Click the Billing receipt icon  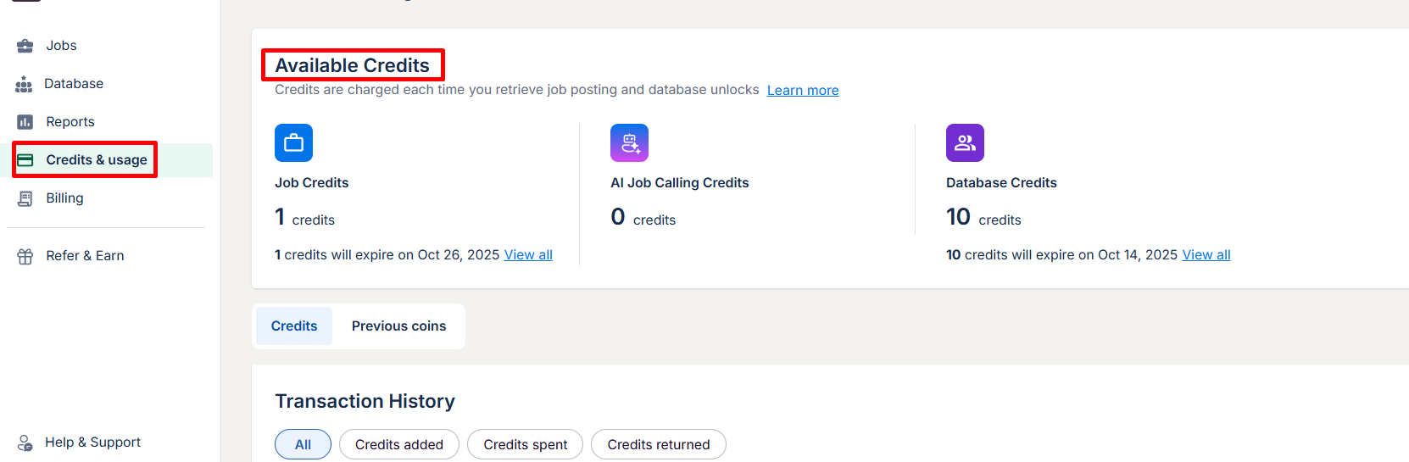tap(25, 198)
